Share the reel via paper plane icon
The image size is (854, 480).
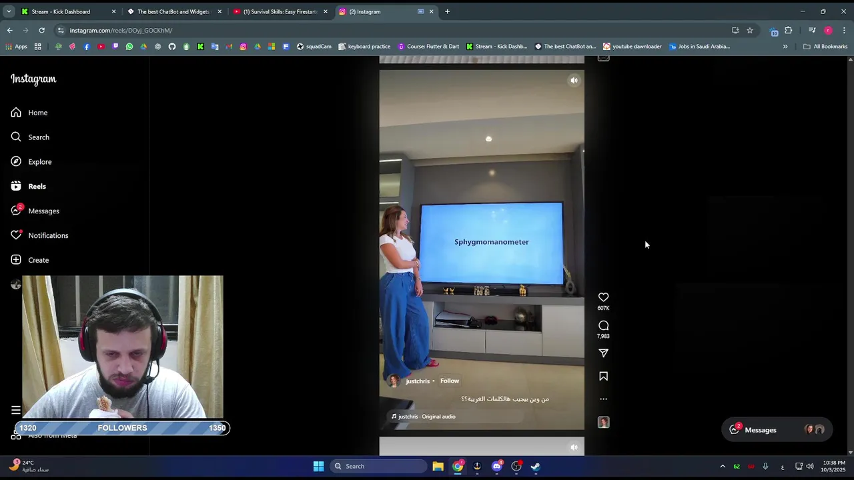coord(603,353)
